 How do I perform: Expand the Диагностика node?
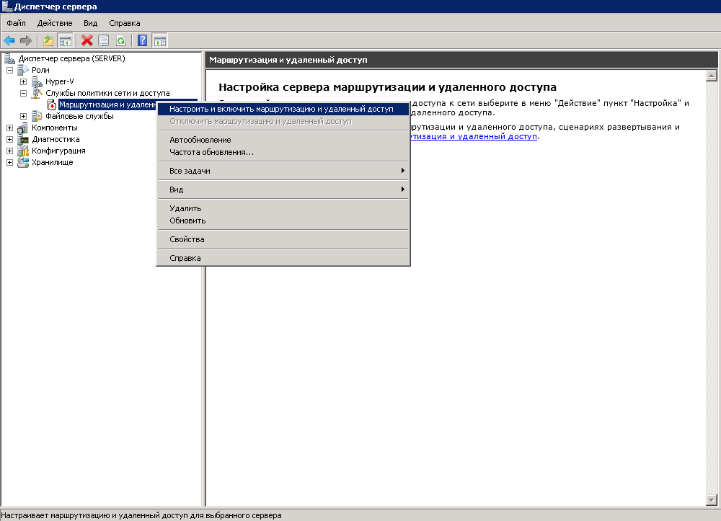pyautogui.click(x=9, y=139)
